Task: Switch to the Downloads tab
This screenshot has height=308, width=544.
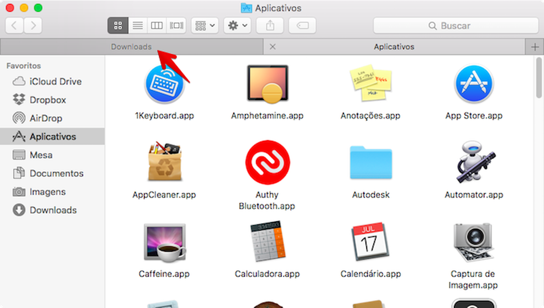Action: [132, 47]
